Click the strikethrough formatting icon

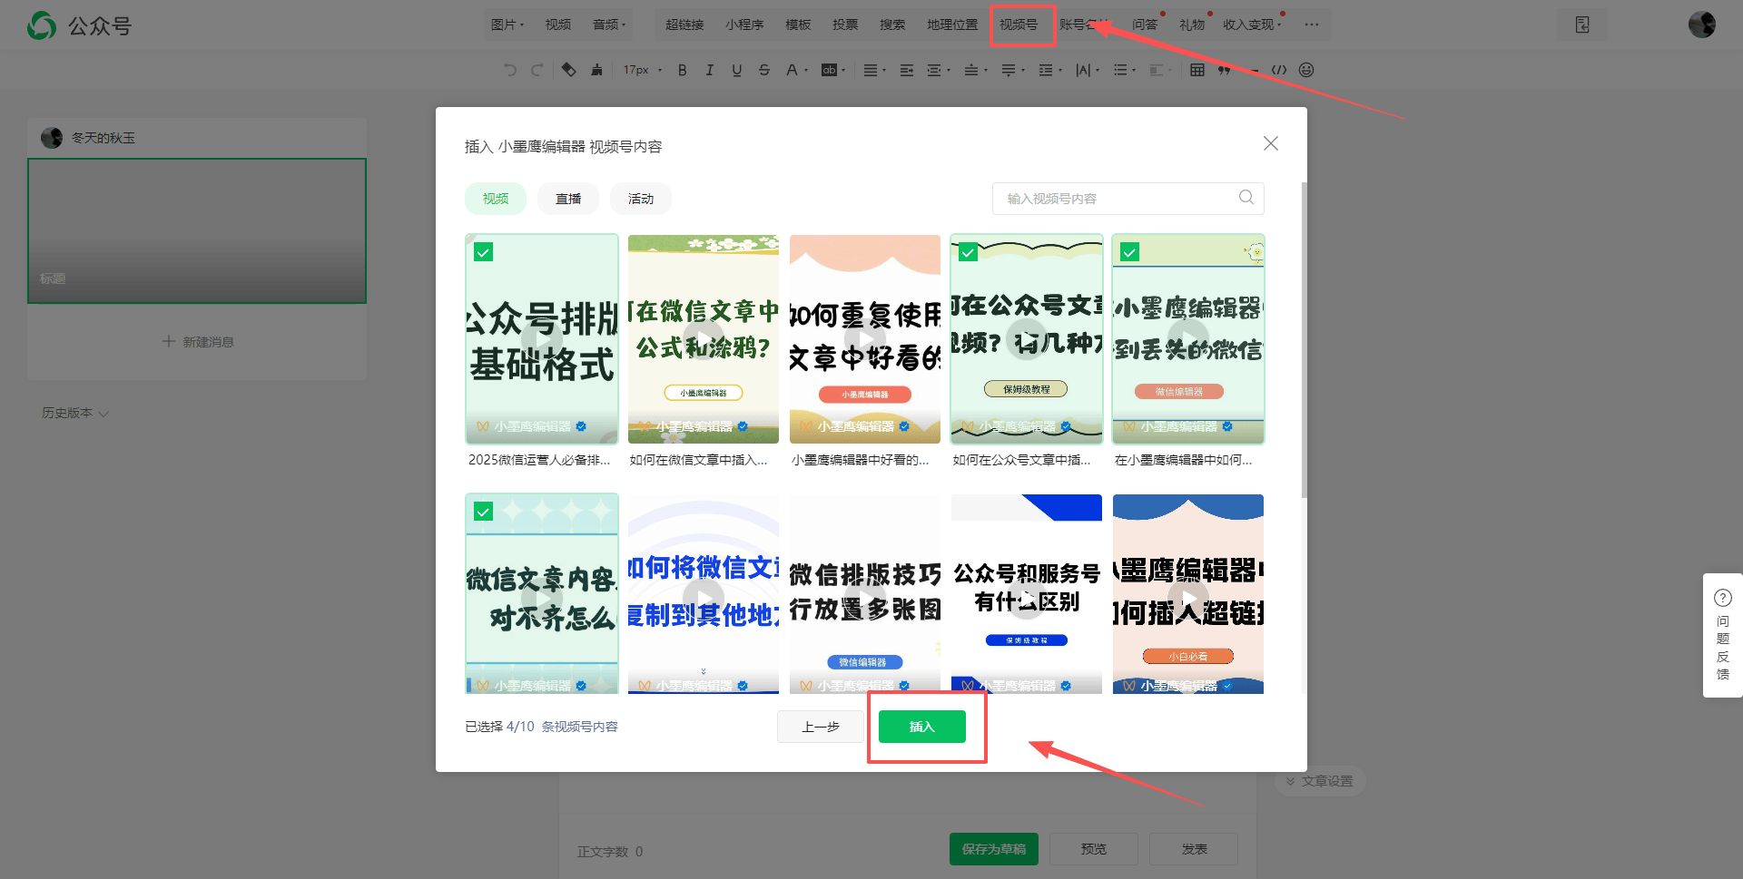(x=763, y=70)
